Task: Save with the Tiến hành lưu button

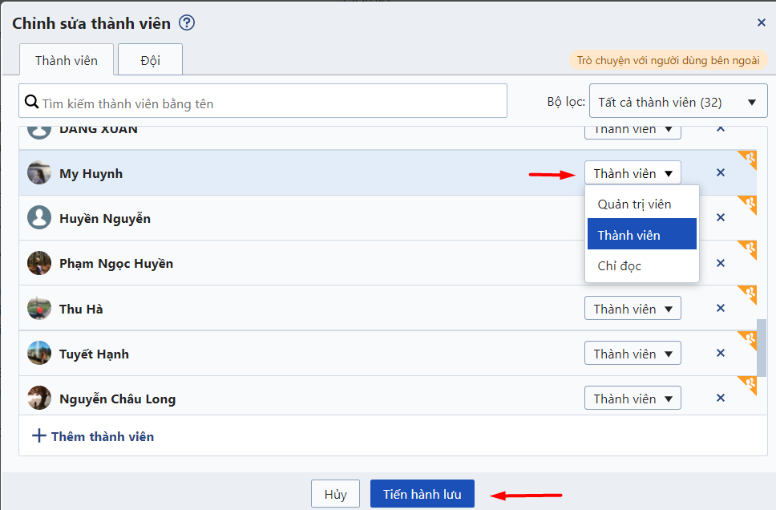Action: coord(422,494)
